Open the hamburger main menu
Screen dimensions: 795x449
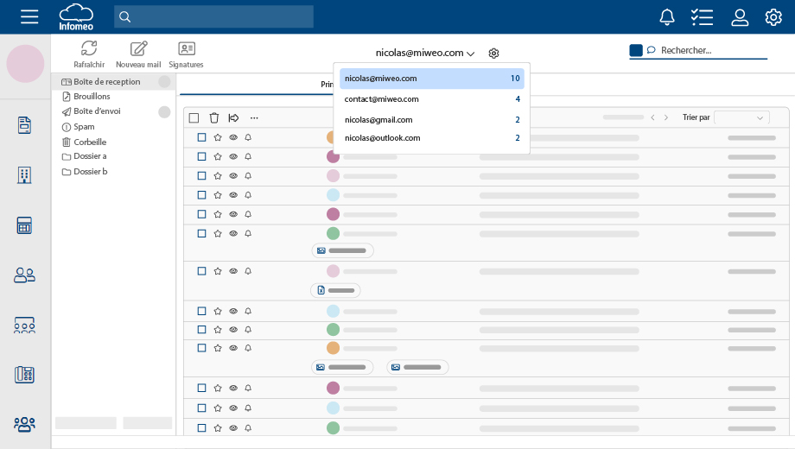pos(29,16)
